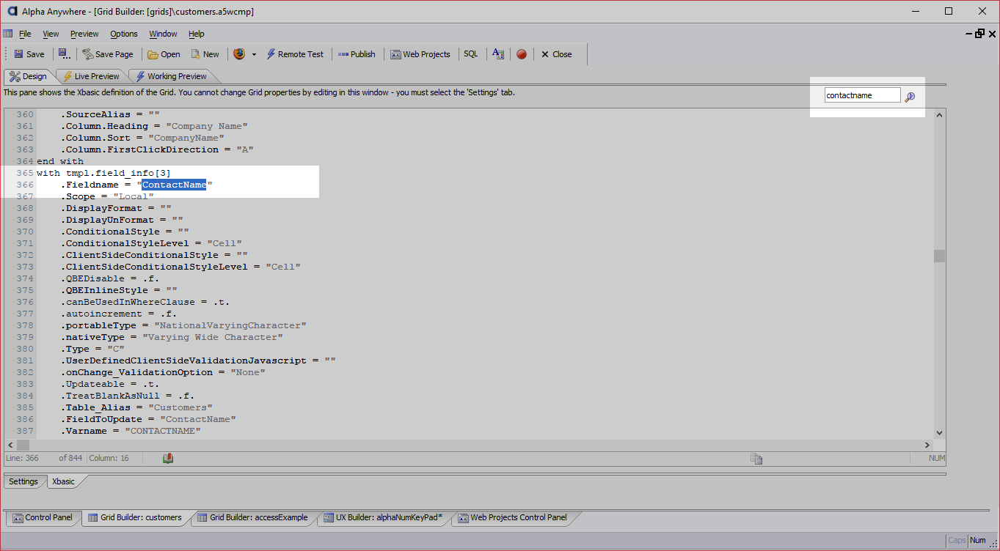Switch to the Settings tab
Screen dimensions: 1000x551
click(23, 481)
